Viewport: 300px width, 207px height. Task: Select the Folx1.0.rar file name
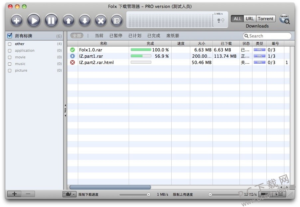tap(91, 50)
